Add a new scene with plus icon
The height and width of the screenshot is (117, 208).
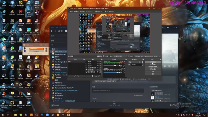click(x=69, y=76)
